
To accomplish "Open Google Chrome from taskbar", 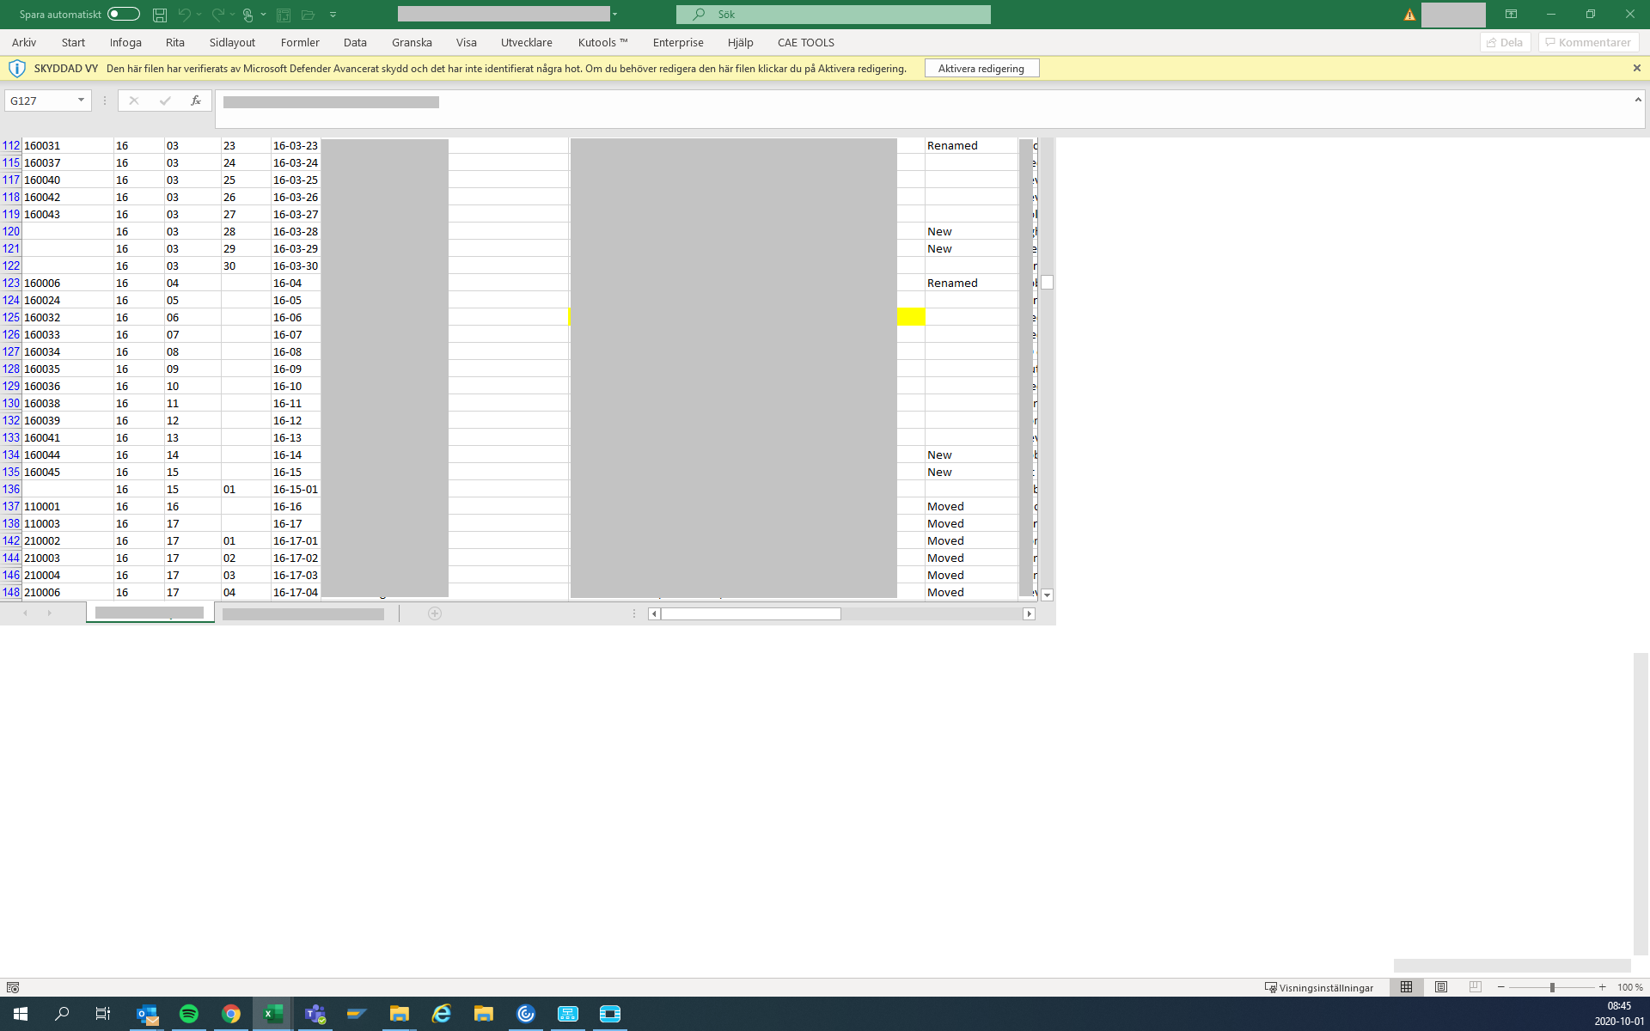I will pos(231,1014).
